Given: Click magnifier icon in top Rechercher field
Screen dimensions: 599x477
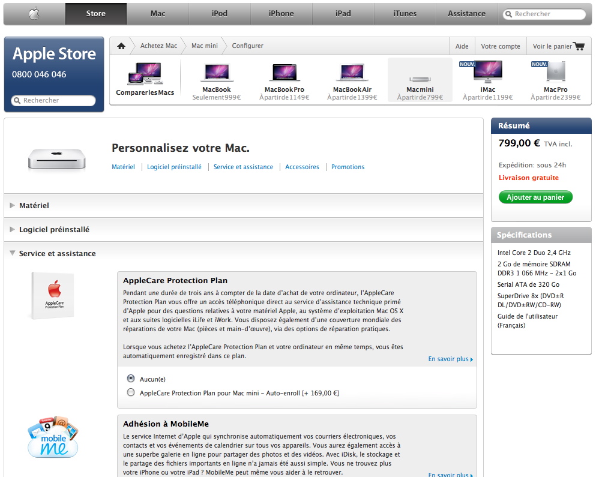Looking at the screenshot, I should (508, 14).
